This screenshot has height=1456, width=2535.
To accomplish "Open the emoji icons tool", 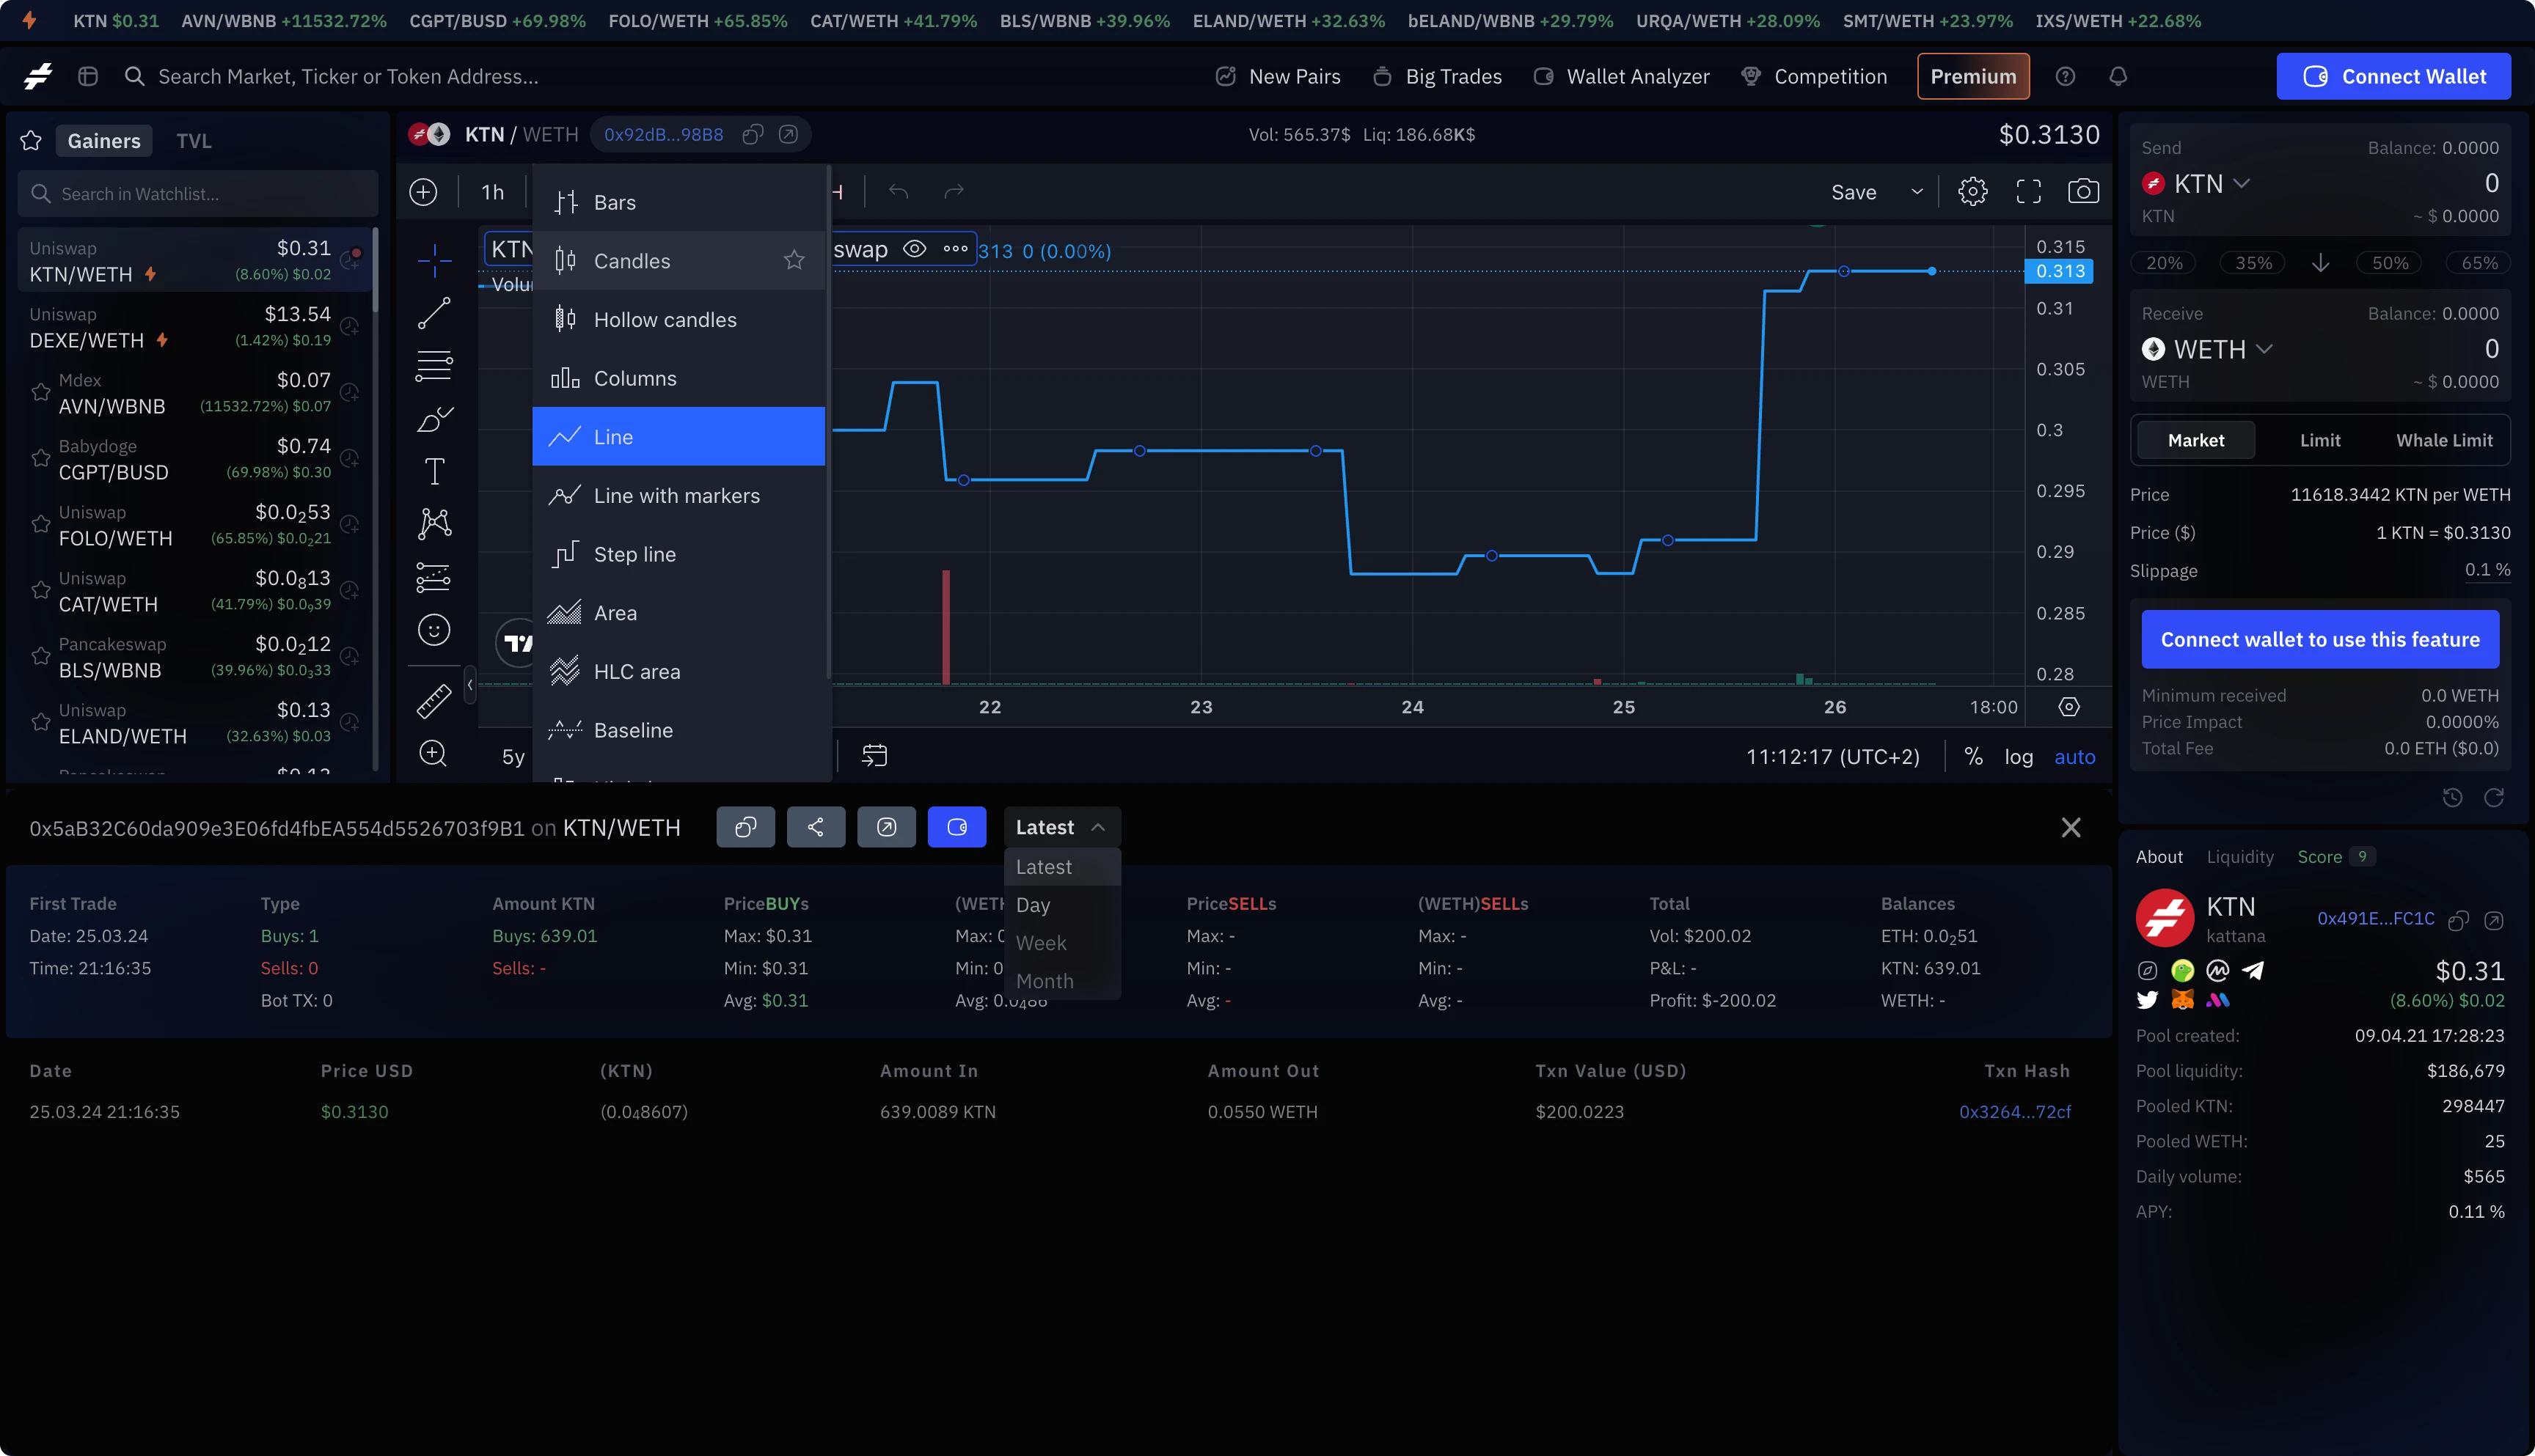I will 434,630.
